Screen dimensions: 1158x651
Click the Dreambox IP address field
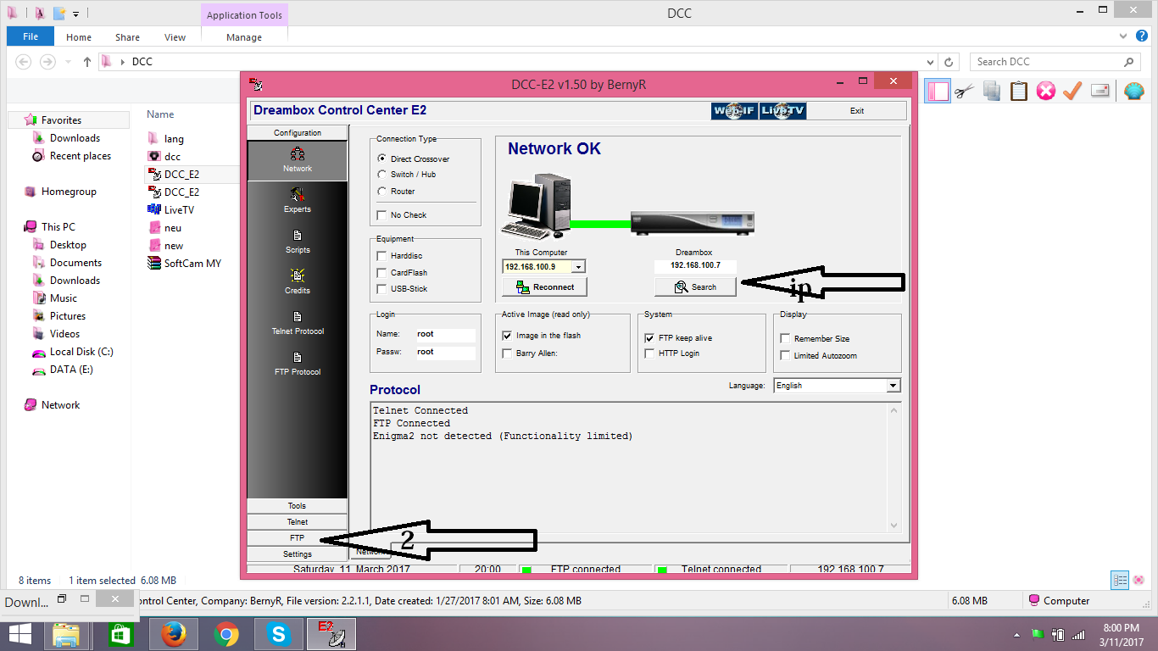(695, 265)
